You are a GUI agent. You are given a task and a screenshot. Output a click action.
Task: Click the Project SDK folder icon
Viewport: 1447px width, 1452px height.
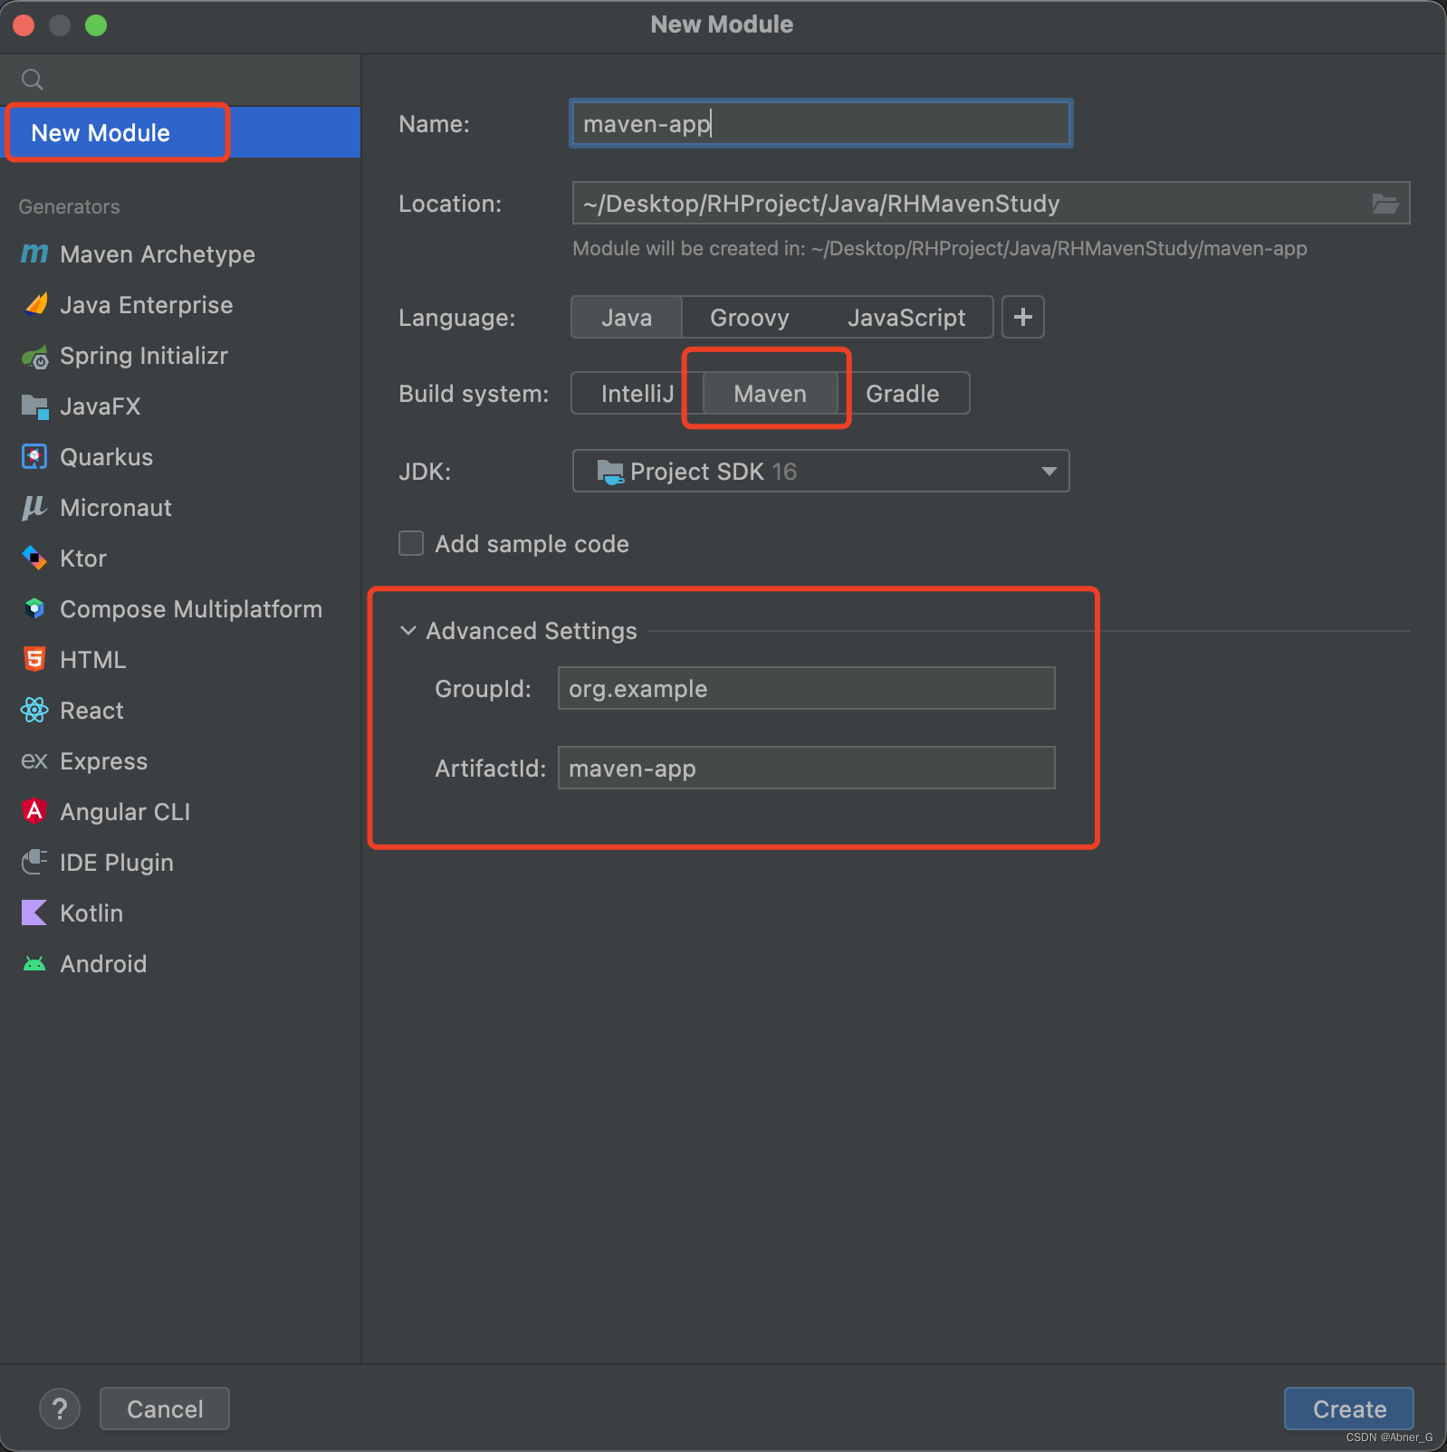tap(610, 472)
